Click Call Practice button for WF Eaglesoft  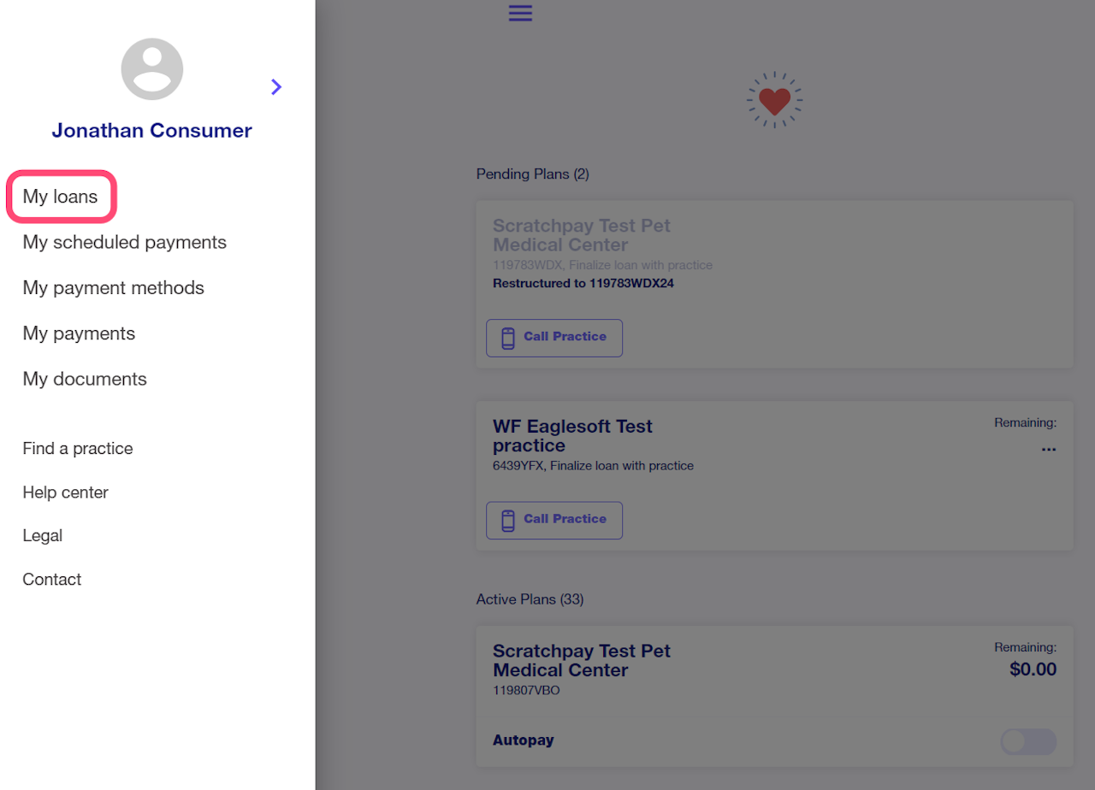tap(554, 520)
